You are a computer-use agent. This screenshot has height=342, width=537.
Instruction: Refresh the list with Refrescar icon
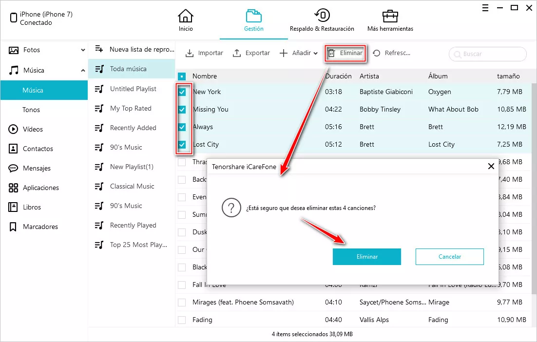point(377,53)
